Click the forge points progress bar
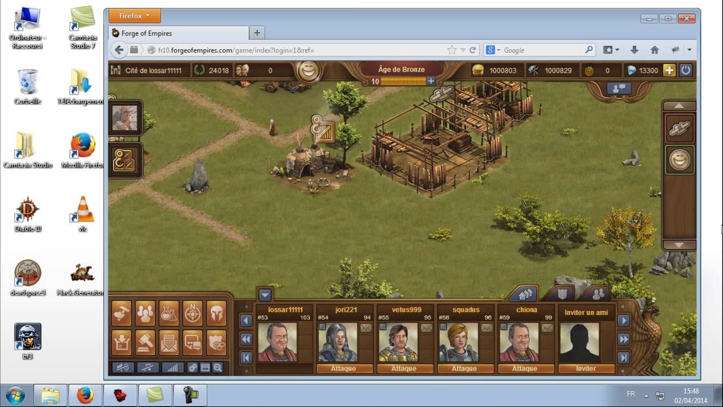 tap(403, 81)
